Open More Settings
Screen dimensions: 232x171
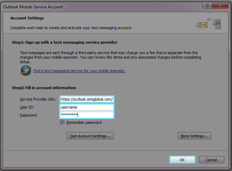[194, 136]
